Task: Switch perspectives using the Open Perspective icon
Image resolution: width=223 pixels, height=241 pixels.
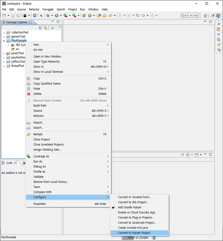Action: (205, 15)
